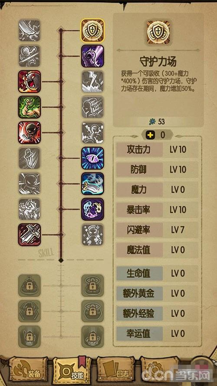Click the 生命值 health stat row
The image size is (217, 386).
(158, 274)
